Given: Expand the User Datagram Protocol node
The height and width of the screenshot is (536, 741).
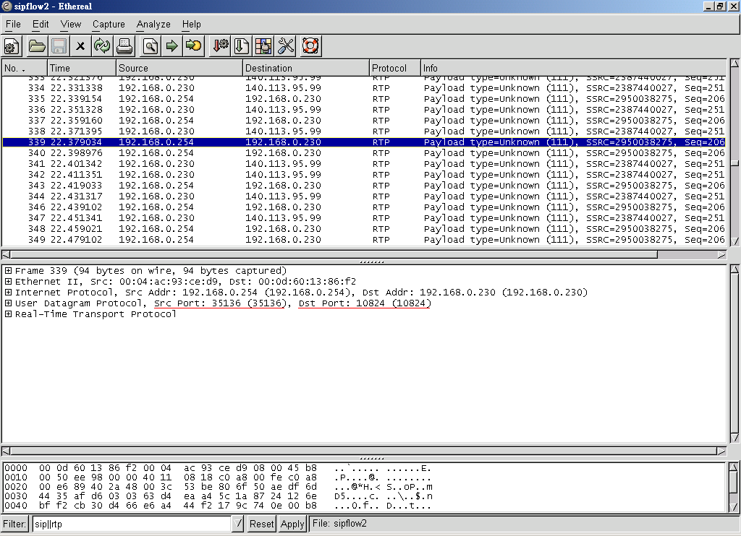Looking at the screenshot, I should 9,303.
